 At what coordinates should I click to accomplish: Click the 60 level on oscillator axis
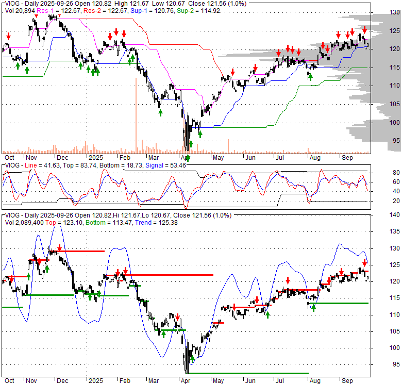coord(396,182)
